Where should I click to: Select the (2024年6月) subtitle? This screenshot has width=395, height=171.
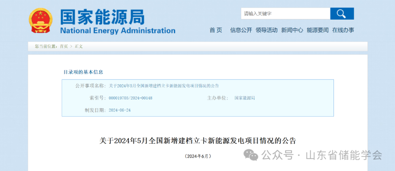tap(197, 156)
